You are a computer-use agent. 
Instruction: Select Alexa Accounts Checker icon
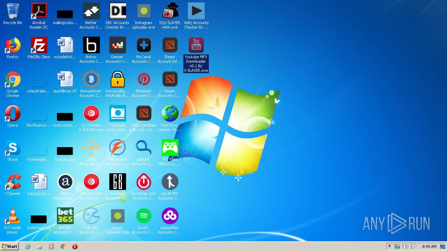[x=65, y=187]
